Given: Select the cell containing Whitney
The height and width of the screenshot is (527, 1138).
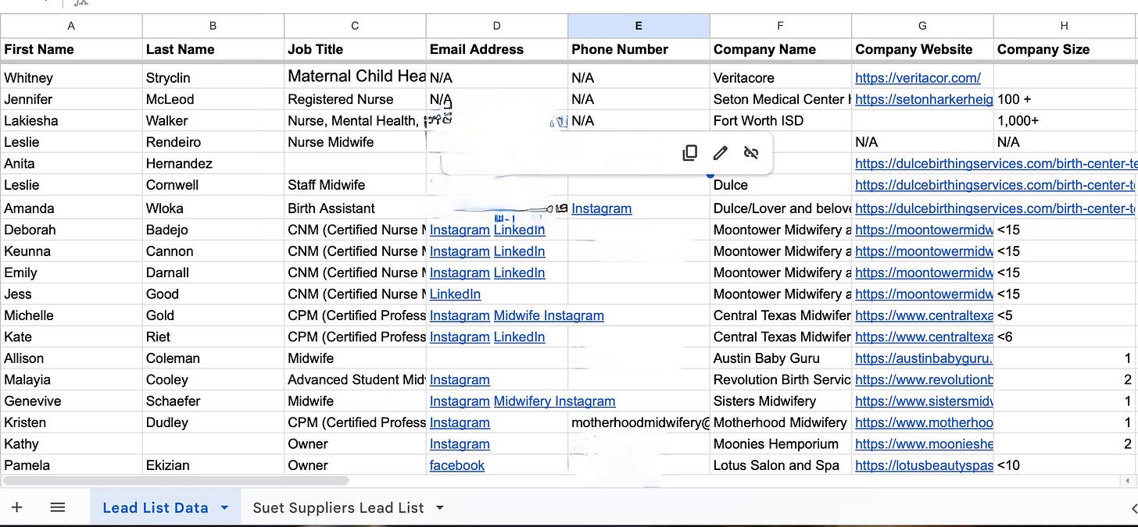Looking at the screenshot, I should 71,77.
